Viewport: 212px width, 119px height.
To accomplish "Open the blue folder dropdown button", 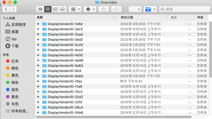I will [x=150, y=9].
